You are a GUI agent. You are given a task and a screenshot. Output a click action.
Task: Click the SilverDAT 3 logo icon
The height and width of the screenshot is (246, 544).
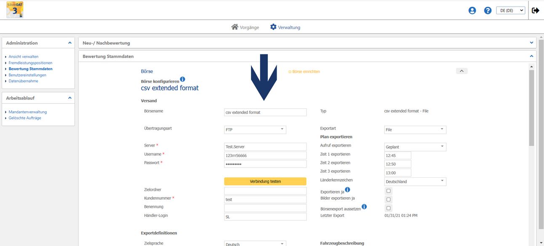15,10
